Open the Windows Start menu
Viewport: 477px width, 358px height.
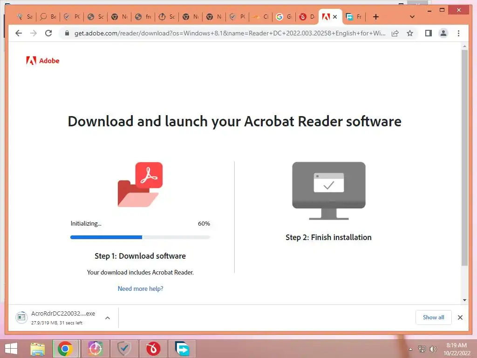pos(11,349)
